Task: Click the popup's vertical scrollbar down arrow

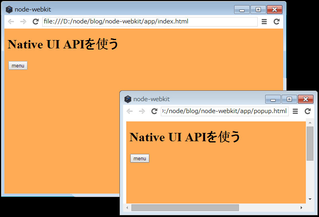Action: [x=310, y=199]
